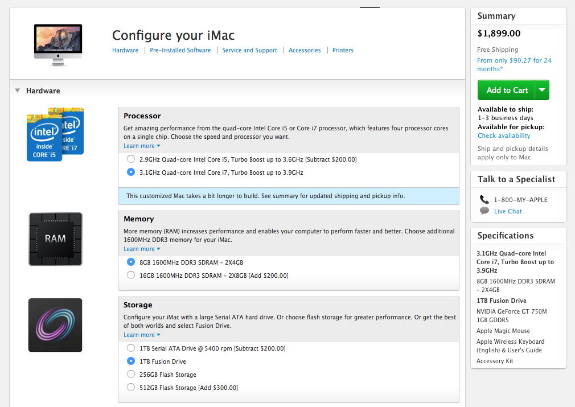Screen dimensions: 575x407
Task: Expand Learn more under Memory
Action: [x=142, y=249]
